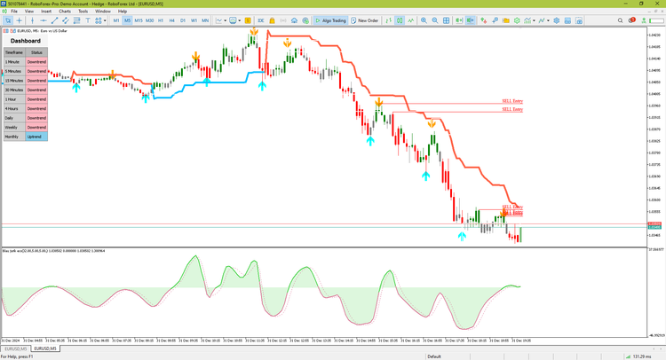Click the zoom in magnifier icon
The image size is (666, 360).
point(424,20)
